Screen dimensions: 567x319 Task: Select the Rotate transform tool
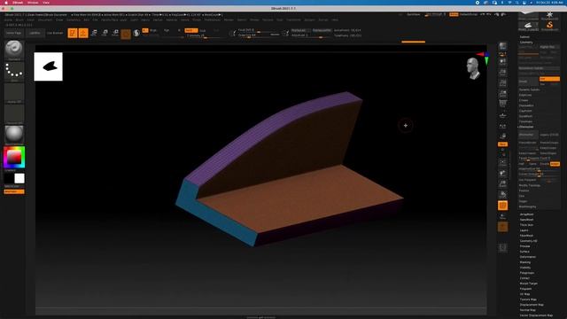[x=115, y=33]
